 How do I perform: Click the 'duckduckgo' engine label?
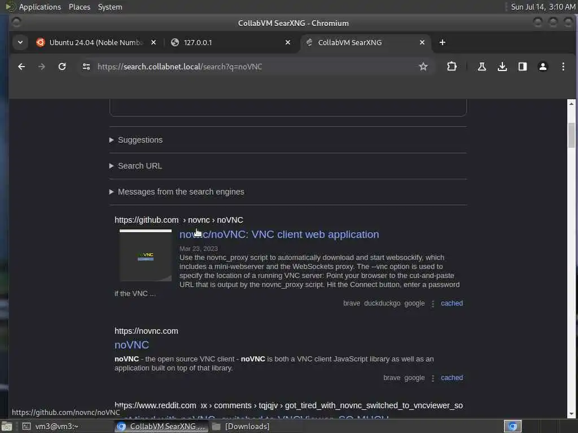coord(382,303)
